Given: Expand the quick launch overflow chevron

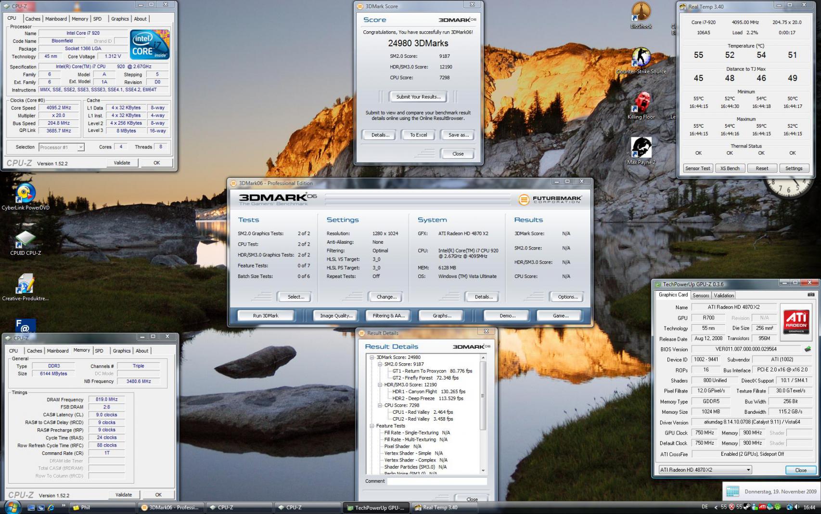Looking at the screenshot, I should (x=63, y=506).
